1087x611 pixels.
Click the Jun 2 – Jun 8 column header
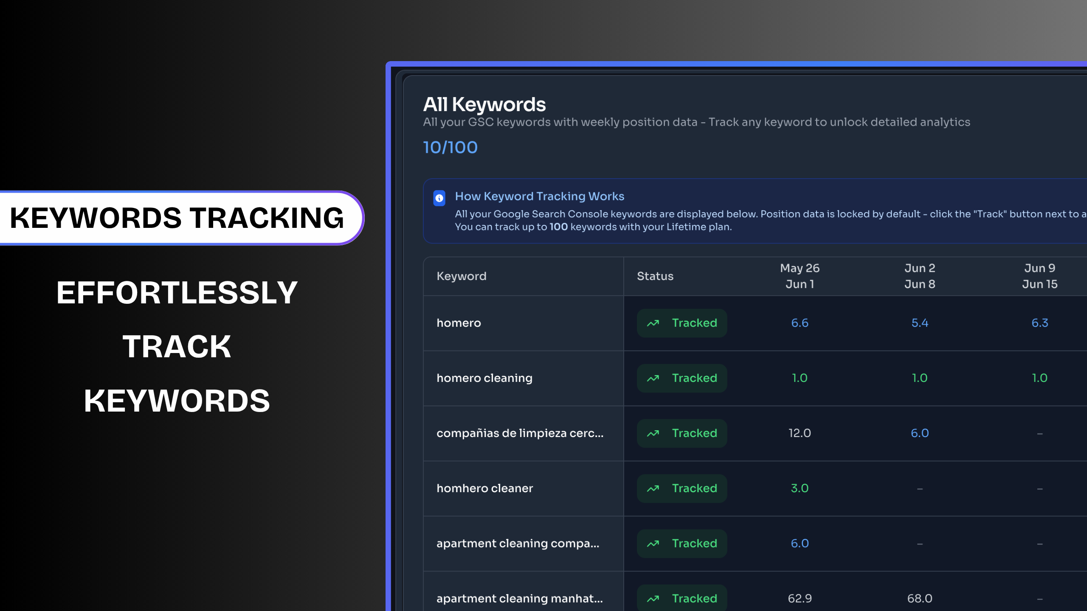click(x=920, y=276)
